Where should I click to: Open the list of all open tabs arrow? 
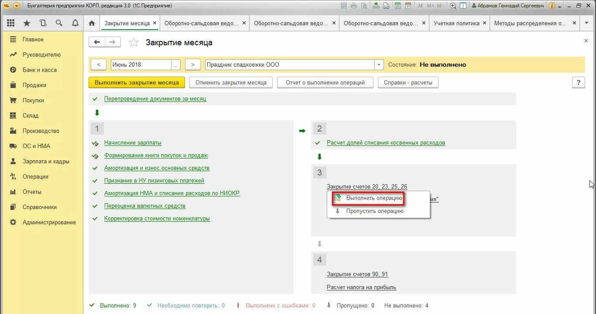[586, 24]
